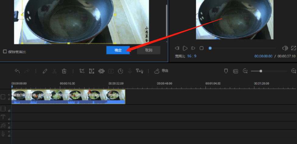Export the project via 导出
Viewport: 297px width, 144px height.
pyautogui.click(x=161, y=71)
